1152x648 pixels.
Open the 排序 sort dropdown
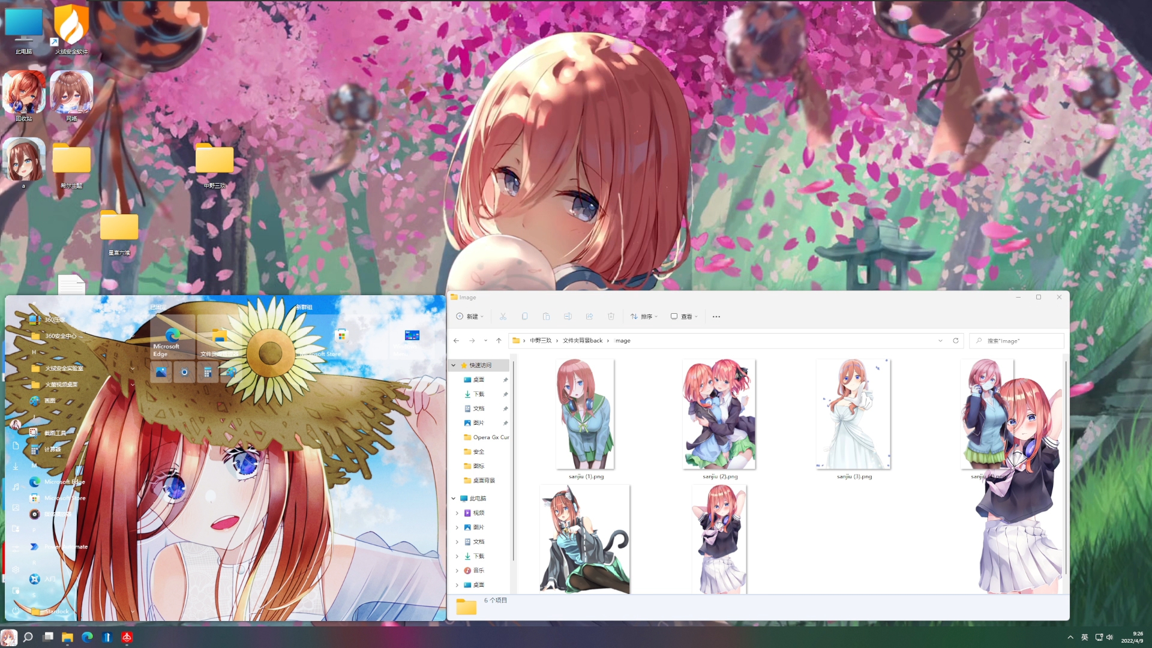tap(644, 316)
